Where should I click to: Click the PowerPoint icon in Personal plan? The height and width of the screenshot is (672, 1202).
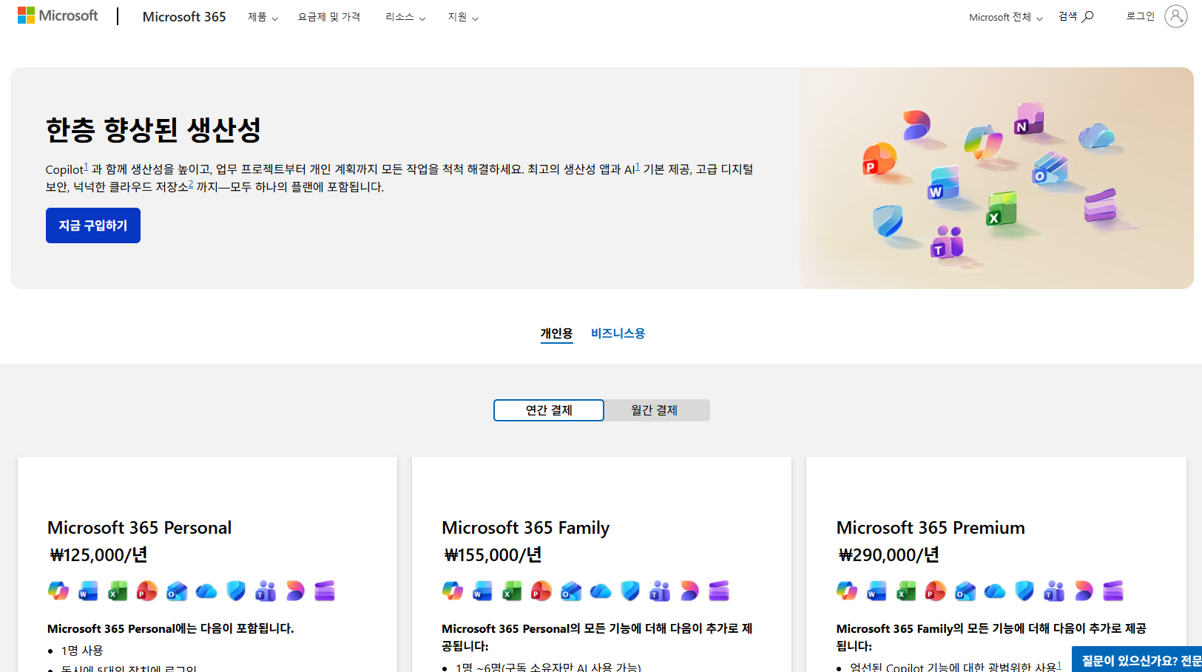(147, 591)
